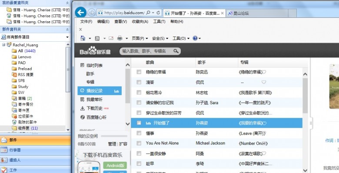Open the 安全(S) dropdown in the IE toolbar
Viewport: 339px width, 173px height.
(160, 39)
